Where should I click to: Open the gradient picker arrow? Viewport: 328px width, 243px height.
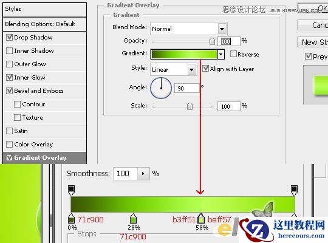[221, 55]
